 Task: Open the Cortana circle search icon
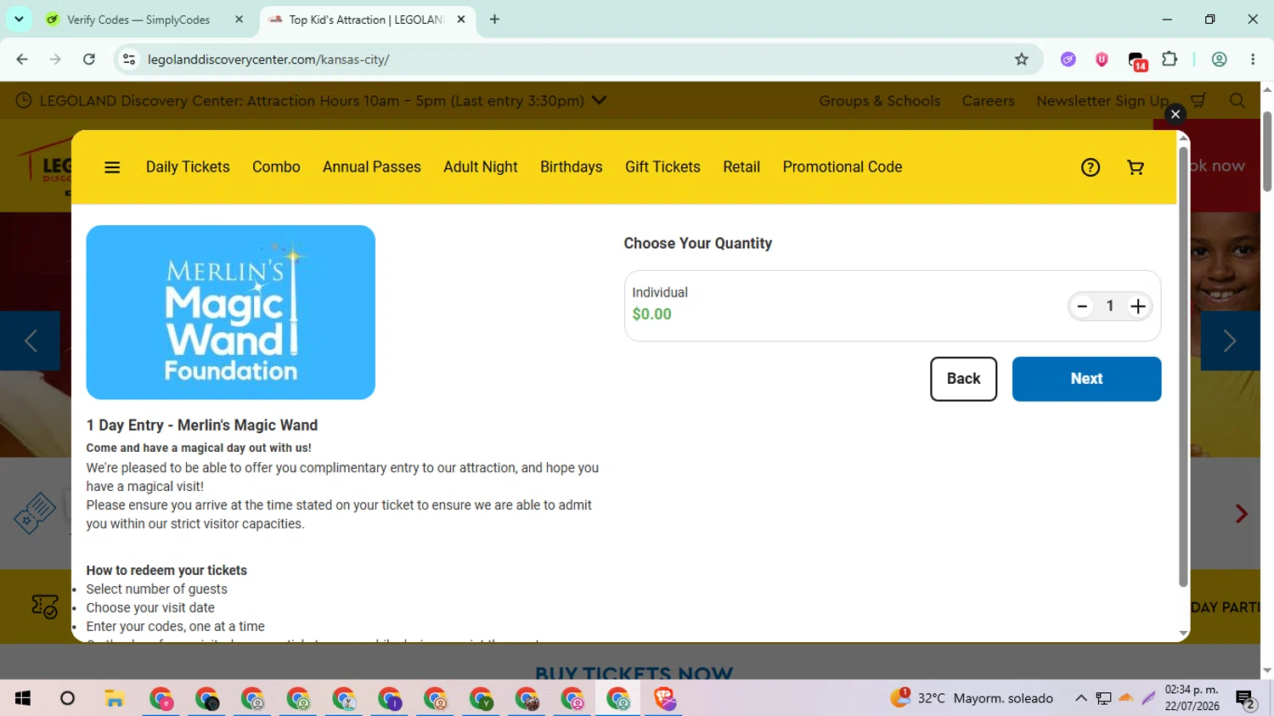[68, 698]
